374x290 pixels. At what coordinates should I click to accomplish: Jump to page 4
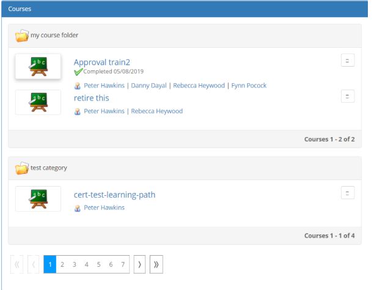pos(87,264)
